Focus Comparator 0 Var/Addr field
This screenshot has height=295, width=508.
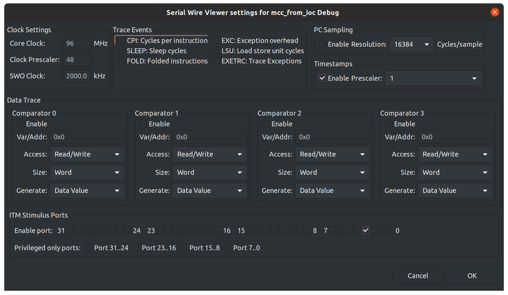click(87, 137)
